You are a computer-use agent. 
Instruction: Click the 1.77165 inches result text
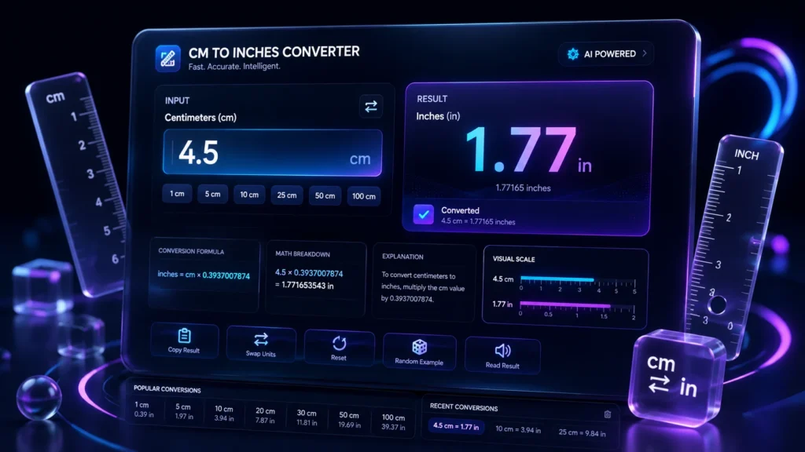523,188
